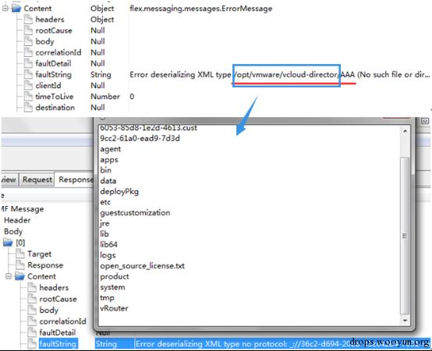432x351 pixels.
Task: Click the list scrollbar up arrow
Action: tap(405, 131)
